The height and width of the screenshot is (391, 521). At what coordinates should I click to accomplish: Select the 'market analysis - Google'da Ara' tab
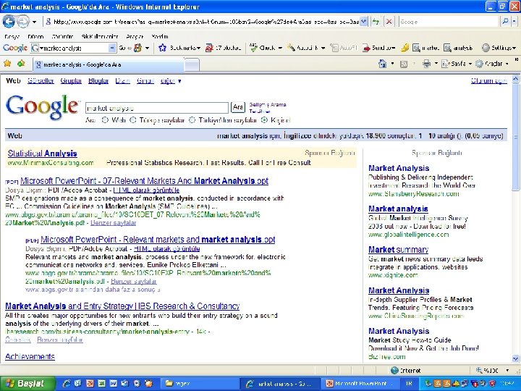pyautogui.click(x=108, y=64)
